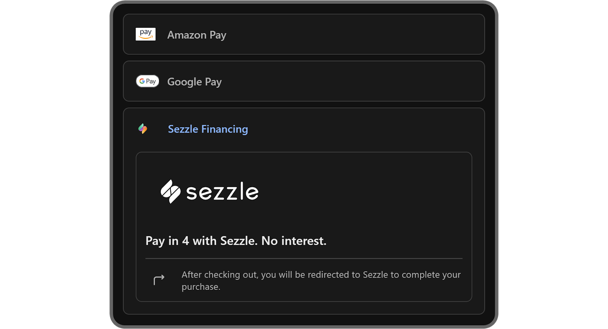Click empty space right of the sezzle logo
This screenshot has width=608, height=329.
tap(361, 192)
